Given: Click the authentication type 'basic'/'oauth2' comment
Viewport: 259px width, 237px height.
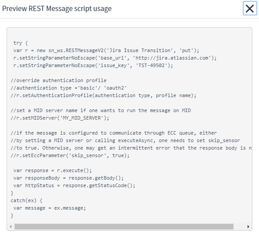Looking at the screenshot, I should pyautogui.click(x=69, y=88).
